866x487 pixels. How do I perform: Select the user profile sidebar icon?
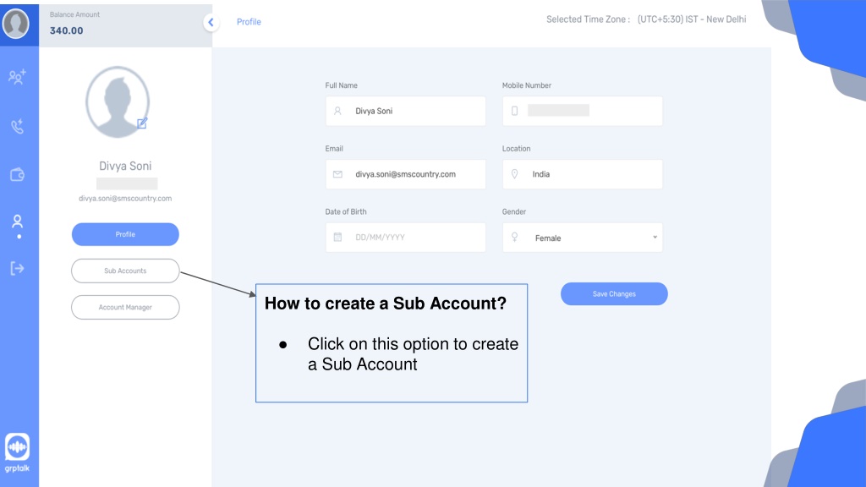click(17, 222)
